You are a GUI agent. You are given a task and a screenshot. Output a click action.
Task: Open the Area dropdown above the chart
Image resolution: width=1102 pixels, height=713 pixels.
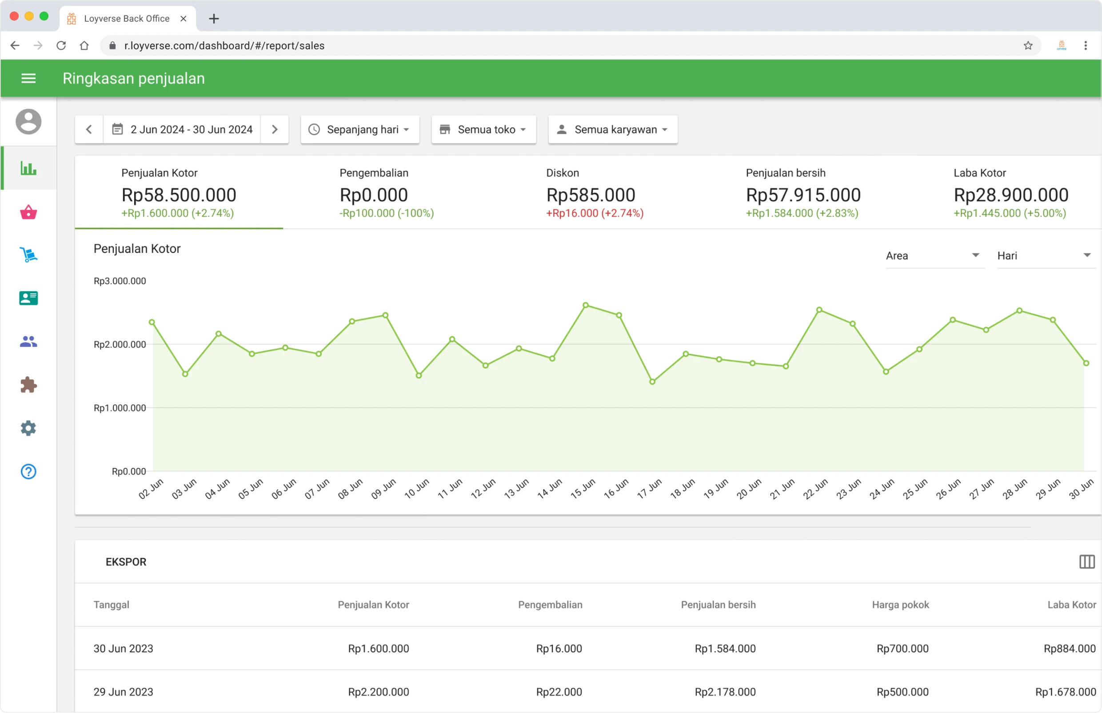[x=934, y=255]
